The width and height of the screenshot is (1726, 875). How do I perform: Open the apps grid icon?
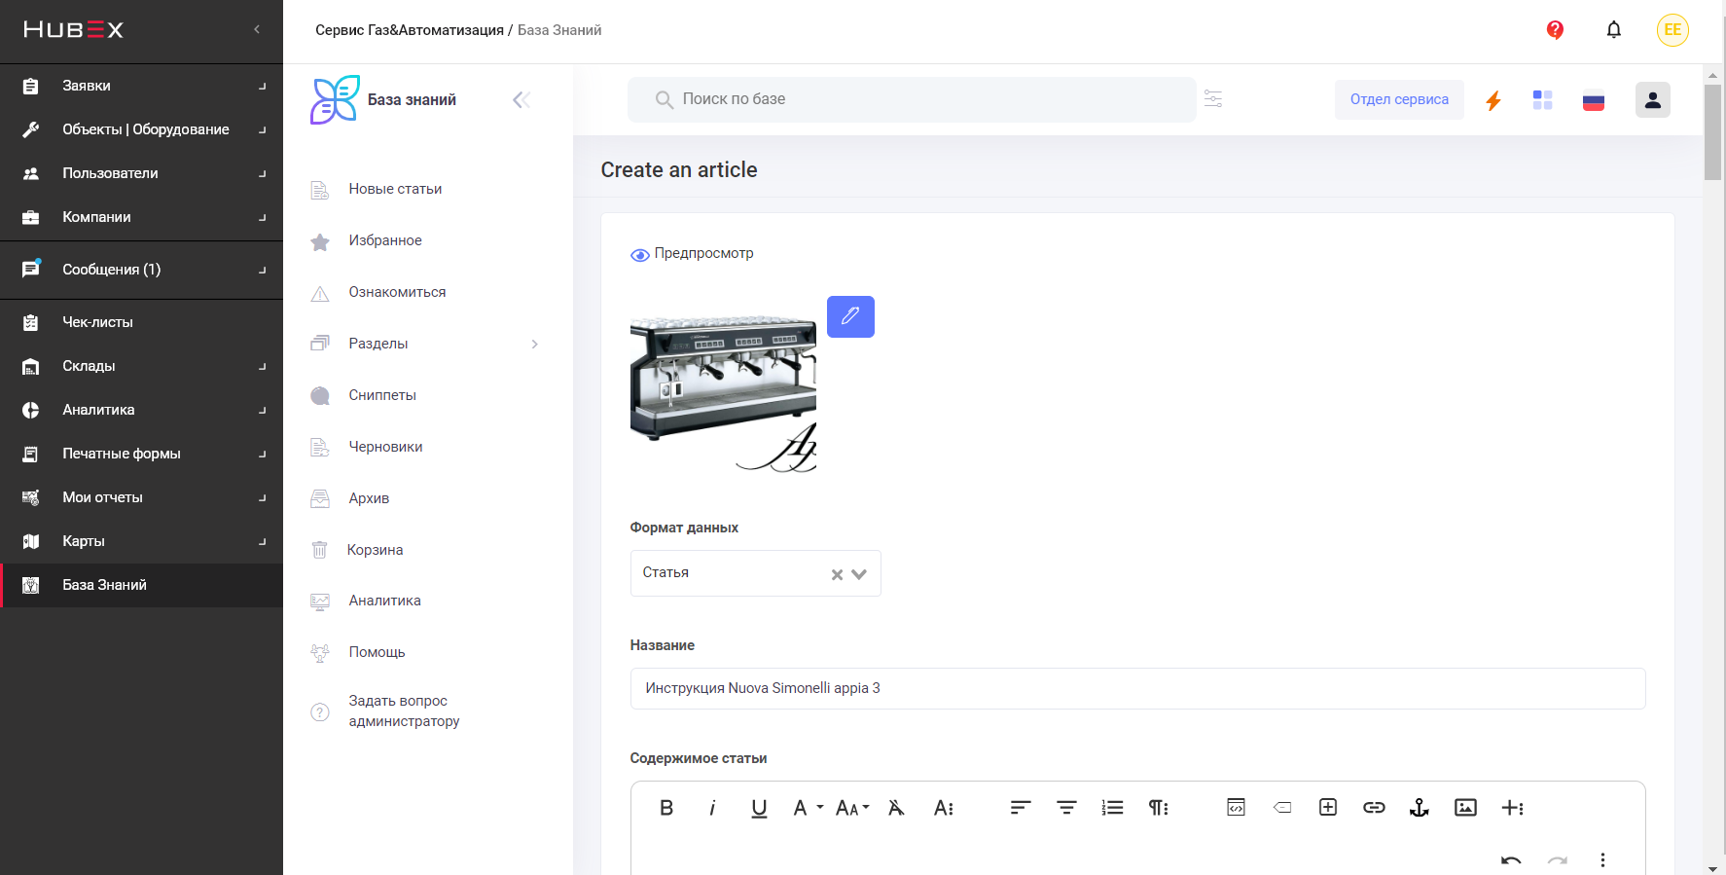tap(1543, 100)
